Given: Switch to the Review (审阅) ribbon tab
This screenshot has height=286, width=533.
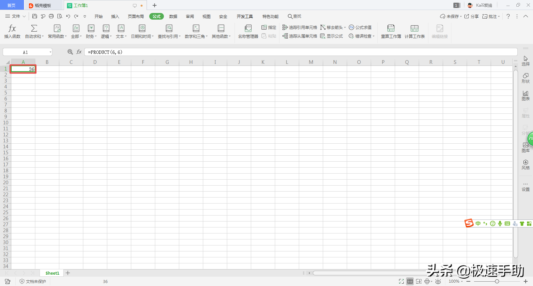Looking at the screenshot, I should click(x=190, y=16).
